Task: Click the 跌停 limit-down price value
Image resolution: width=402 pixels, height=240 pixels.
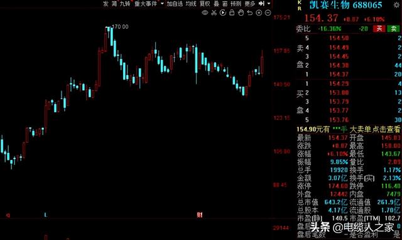Action: tap(391, 186)
